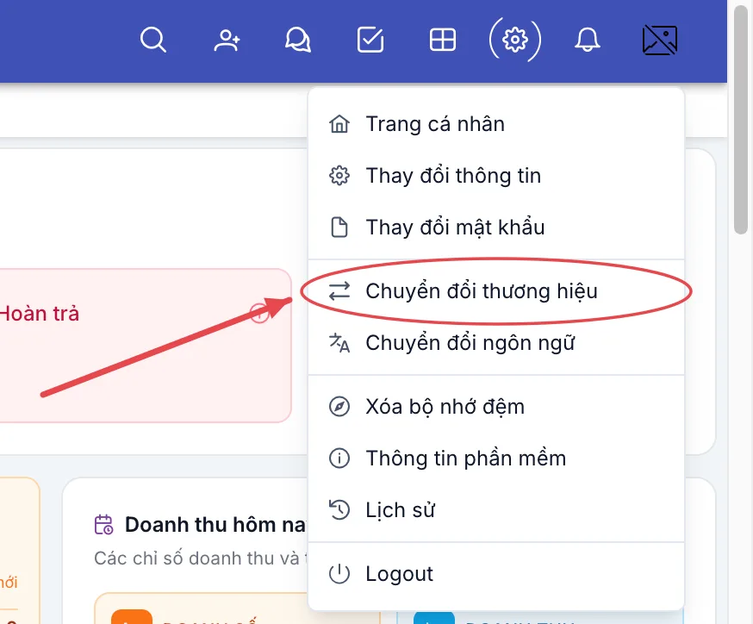Select Lịch sử menu entry
The width and height of the screenshot is (753, 624).
pyautogui.click(x=496, y=510)
